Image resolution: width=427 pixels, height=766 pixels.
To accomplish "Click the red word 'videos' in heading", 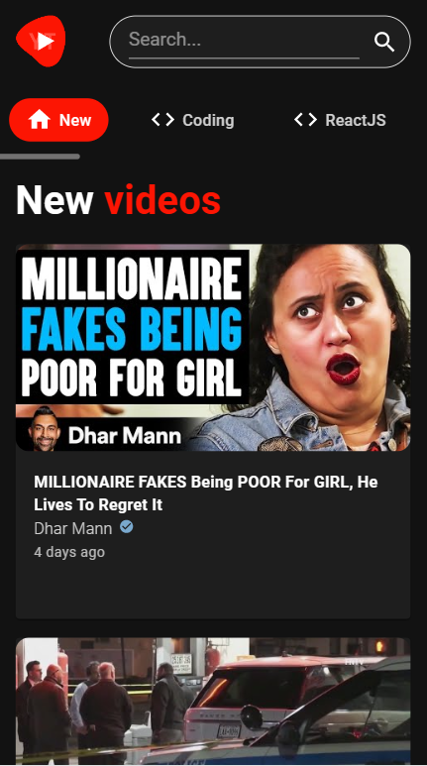I will click(162, 200).
